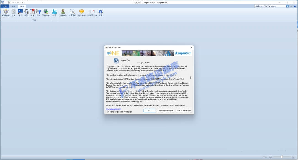Click the blue help icon at ribbon's right end
The image size is (298, 160).
click(x=295, y=6)
